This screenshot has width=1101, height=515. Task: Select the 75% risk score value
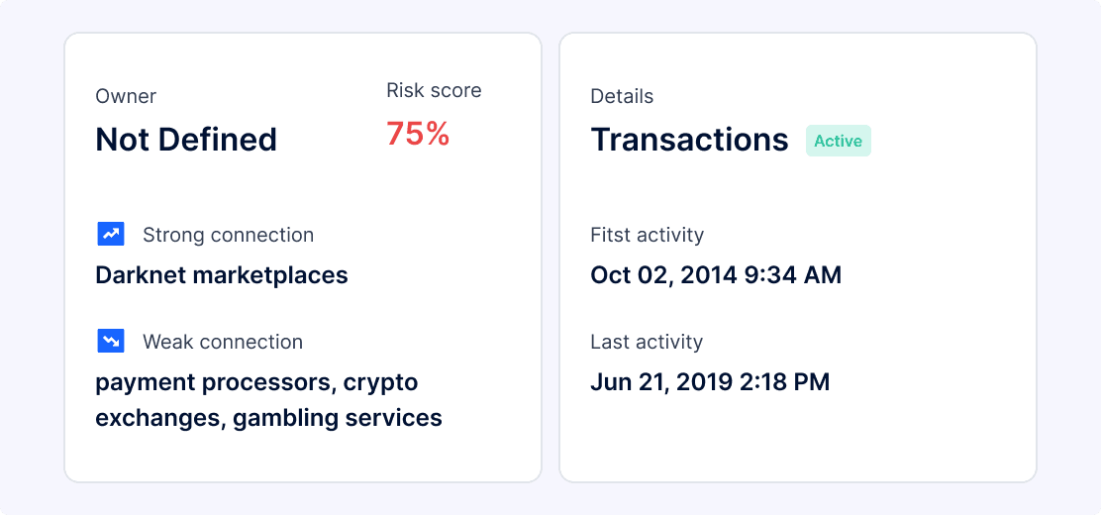[x=418, y=134]
